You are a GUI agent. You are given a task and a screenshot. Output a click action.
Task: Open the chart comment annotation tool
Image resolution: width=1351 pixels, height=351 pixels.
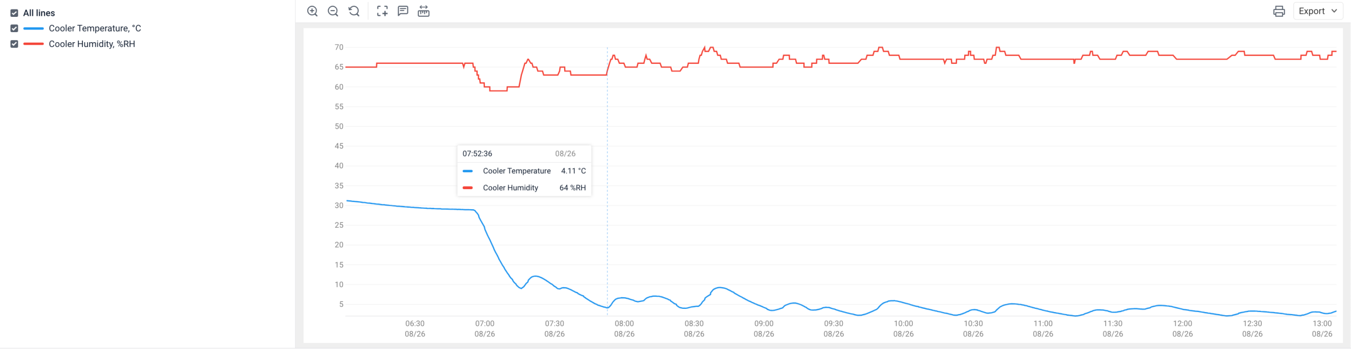403,11
